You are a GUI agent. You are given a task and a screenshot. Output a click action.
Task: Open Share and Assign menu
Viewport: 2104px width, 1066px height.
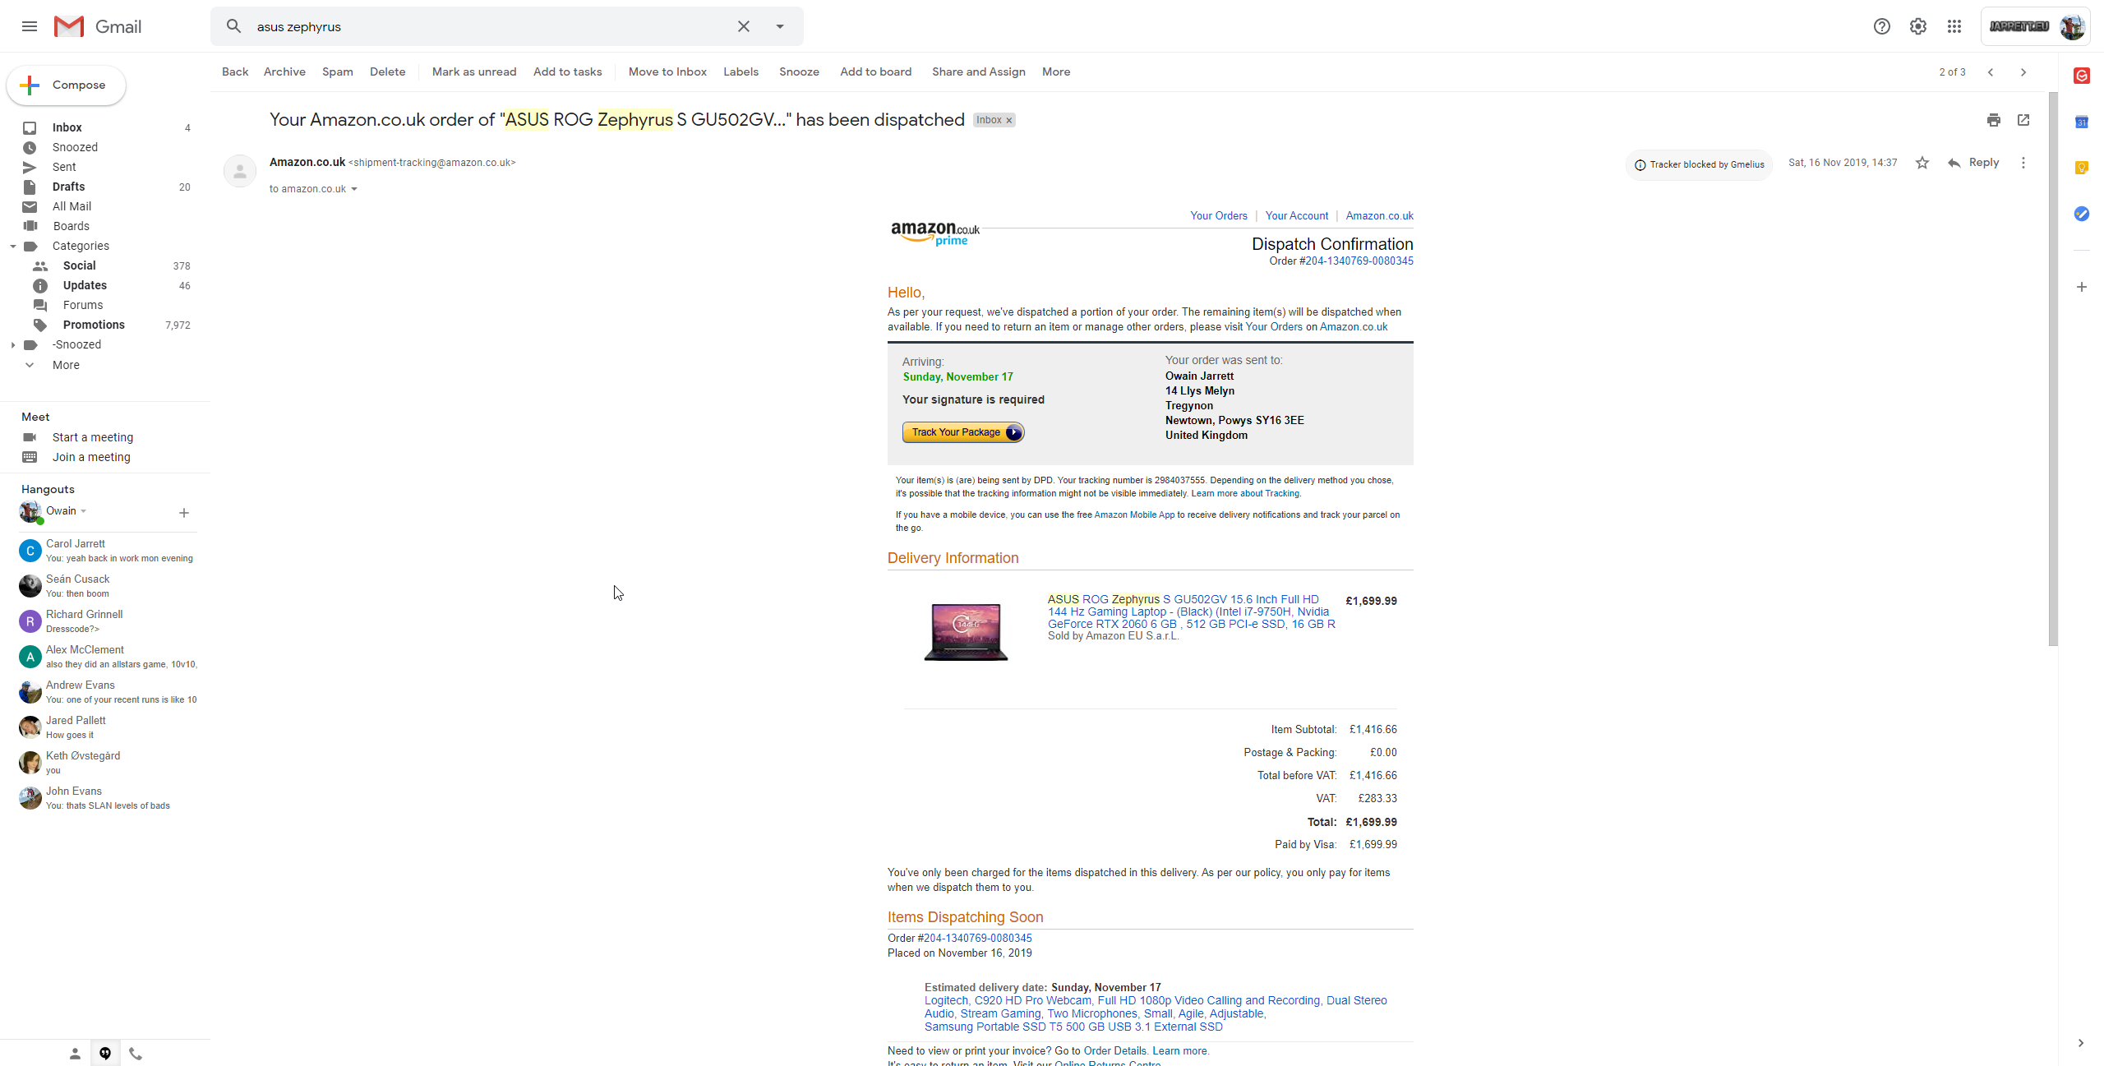(x=979, y=72)
